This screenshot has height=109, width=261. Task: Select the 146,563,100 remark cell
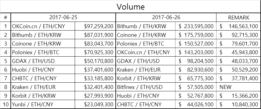tap(239, 26)
